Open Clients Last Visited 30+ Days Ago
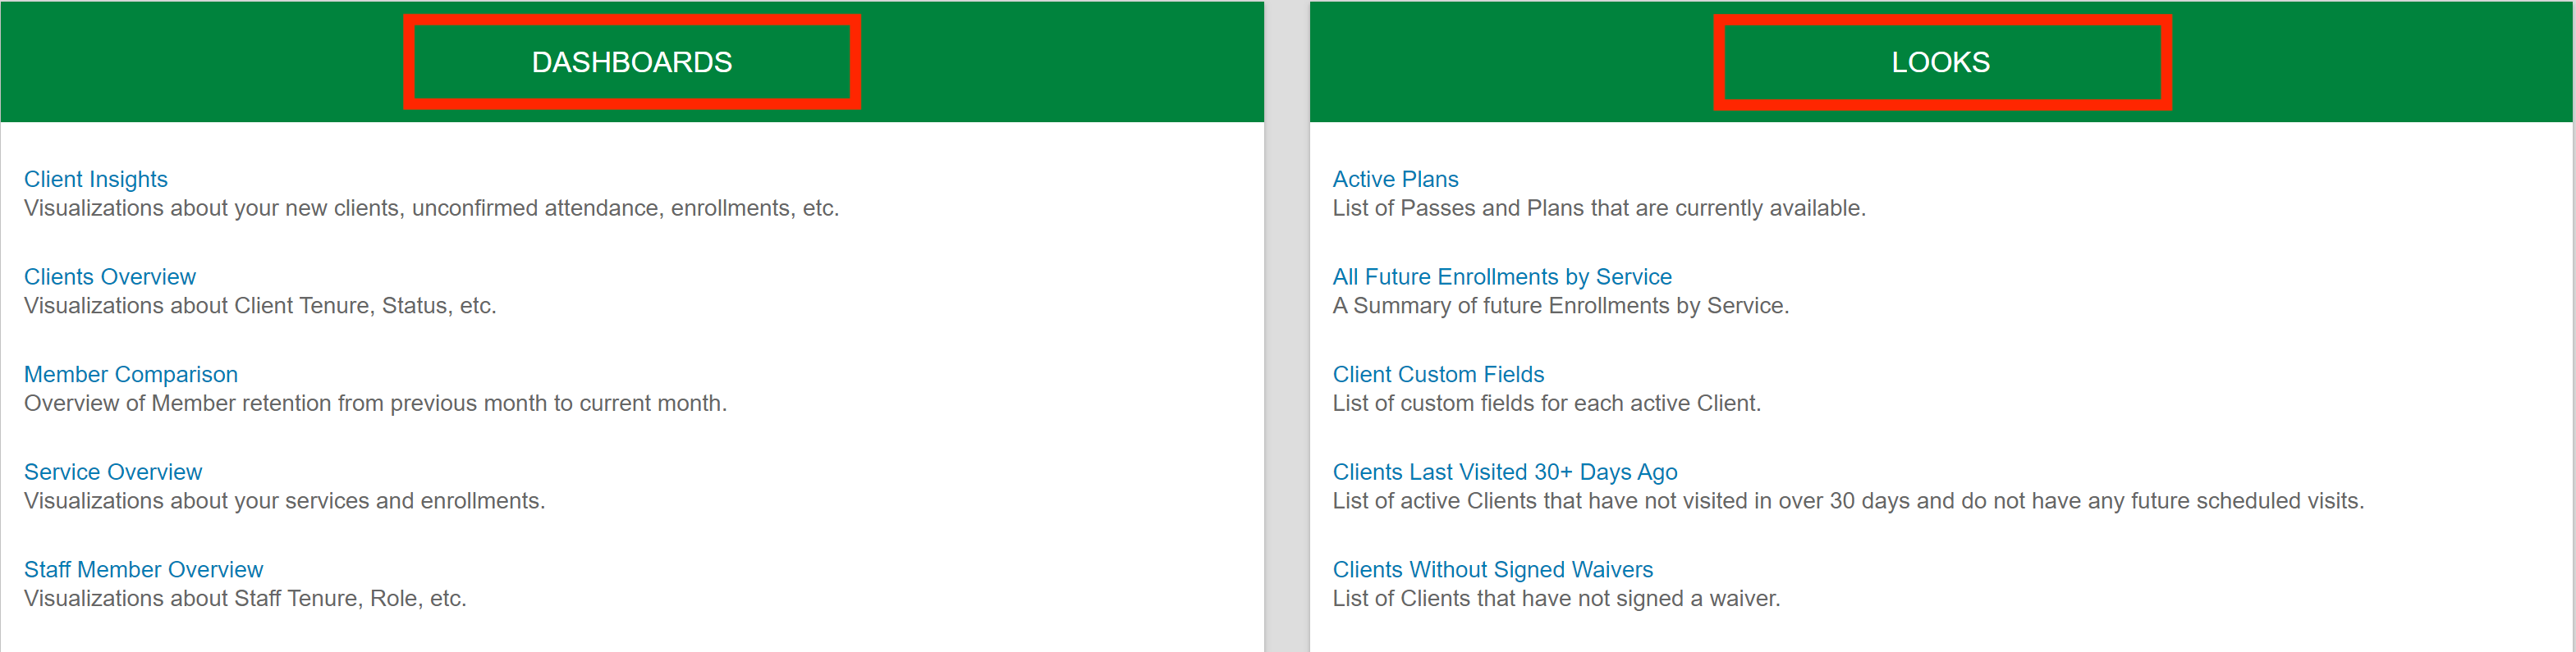Image resolution: width=2576 pixels, height=652 pixels. (1505, 472)
